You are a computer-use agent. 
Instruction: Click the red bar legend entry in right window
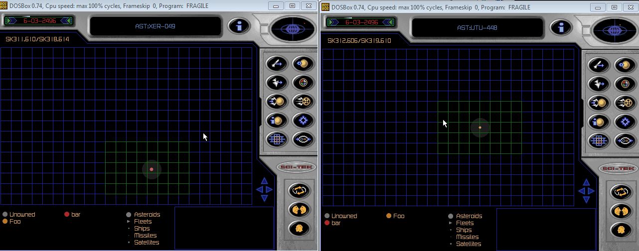click(x=332, y=223)
